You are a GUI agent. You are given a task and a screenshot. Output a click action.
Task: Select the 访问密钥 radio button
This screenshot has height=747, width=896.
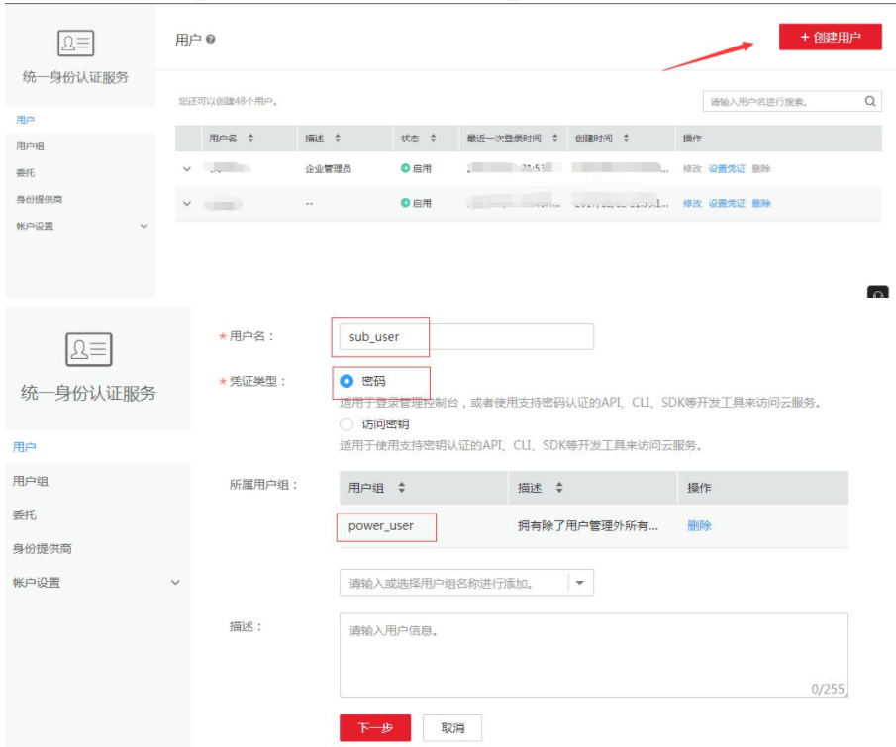point(347,424)
